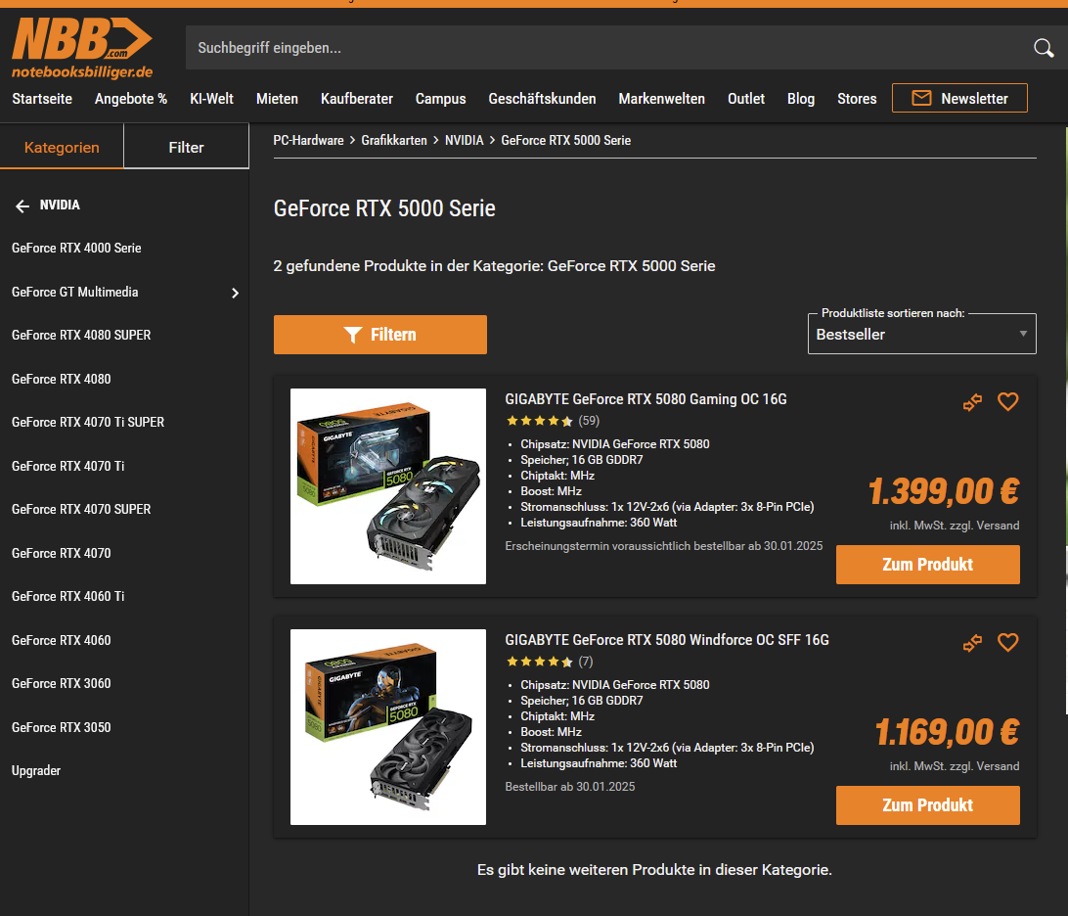
Task: Click the (59) review count
Action: (x=589, y=421)
